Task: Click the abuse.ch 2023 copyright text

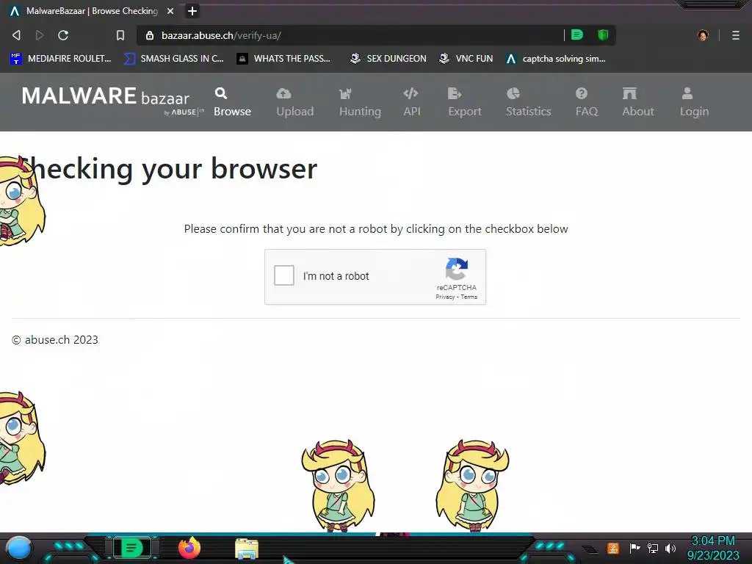Action: click(54, 339)
